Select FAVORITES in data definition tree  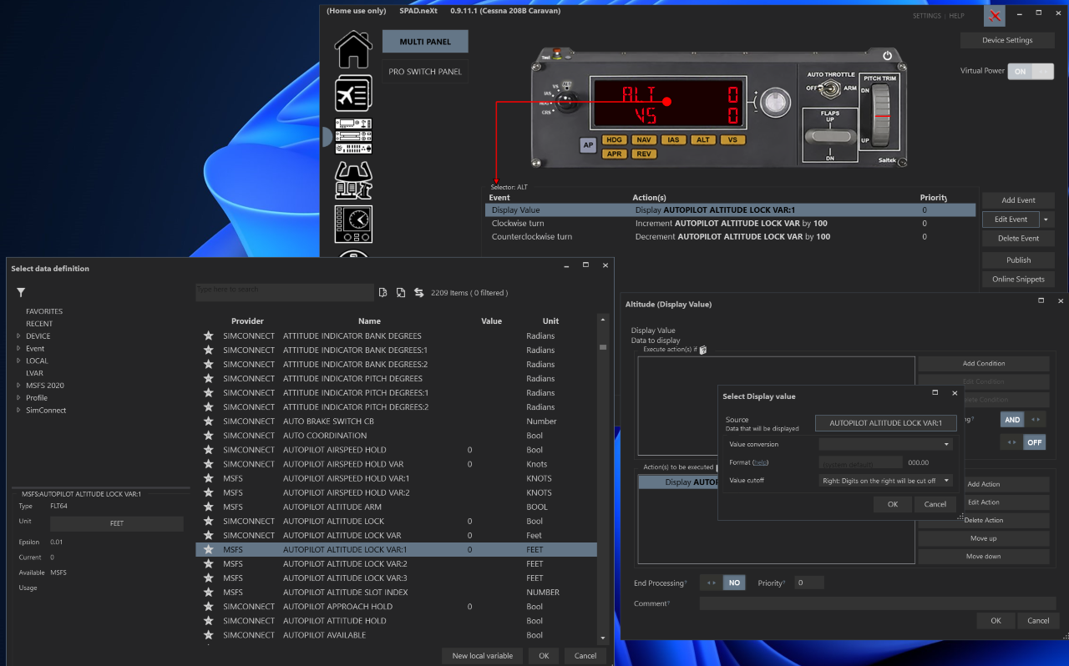click(x=44, y=311)
